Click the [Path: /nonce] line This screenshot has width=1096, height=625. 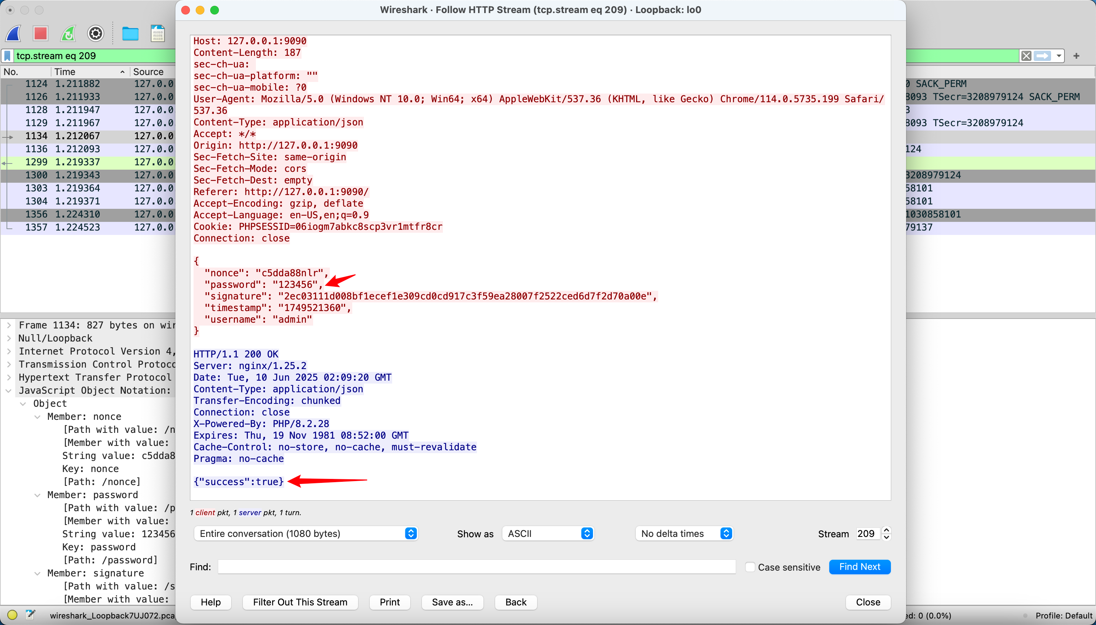pyautogui.click(x=102, y=482)
